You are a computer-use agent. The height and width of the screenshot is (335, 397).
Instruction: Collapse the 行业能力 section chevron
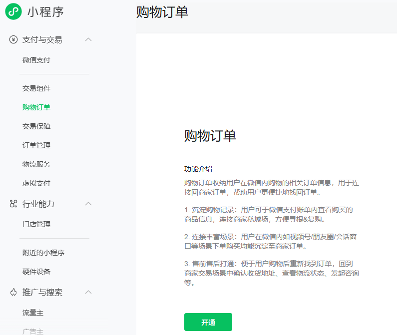pos(88,204)
